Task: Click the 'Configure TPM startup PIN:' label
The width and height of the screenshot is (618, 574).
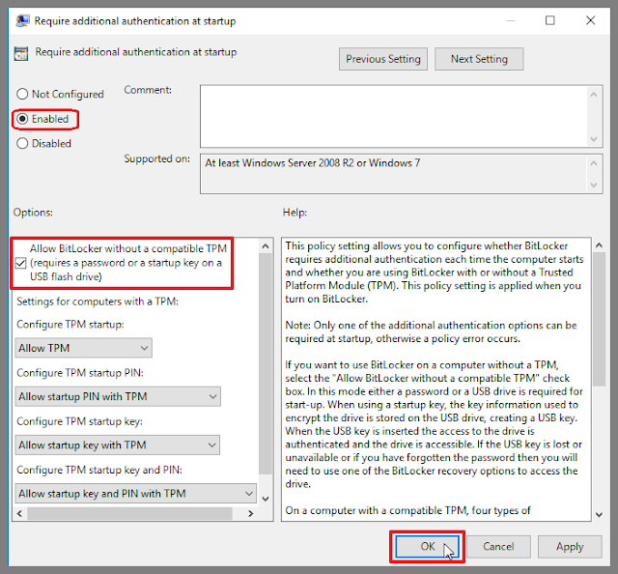Action: [80, 373]
